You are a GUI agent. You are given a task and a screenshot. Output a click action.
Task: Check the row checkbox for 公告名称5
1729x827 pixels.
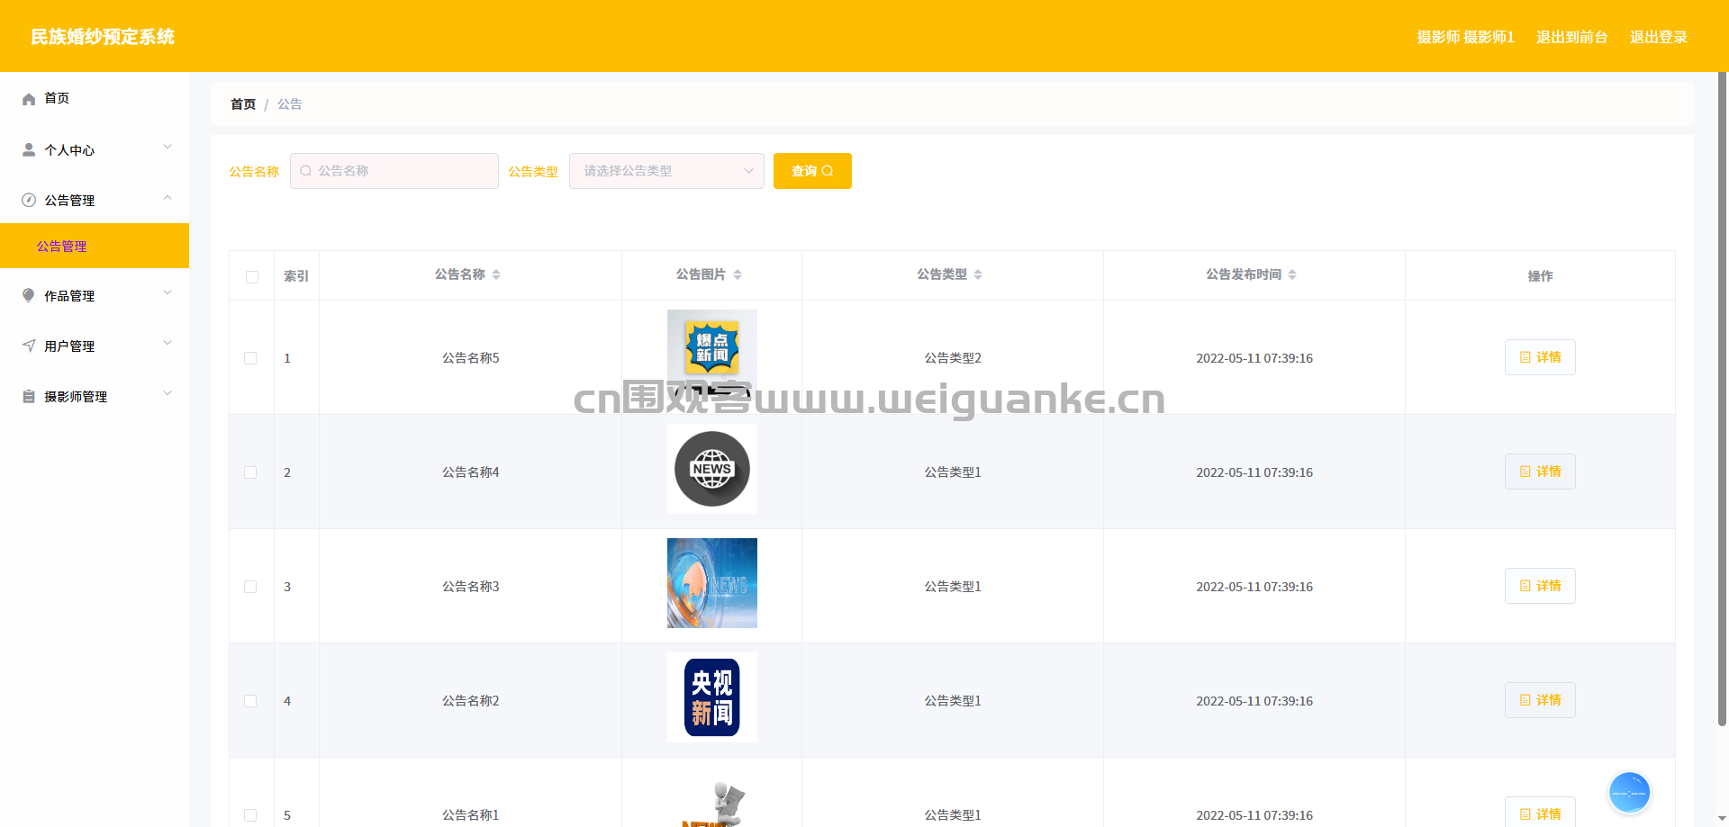[x=250, y=358]
